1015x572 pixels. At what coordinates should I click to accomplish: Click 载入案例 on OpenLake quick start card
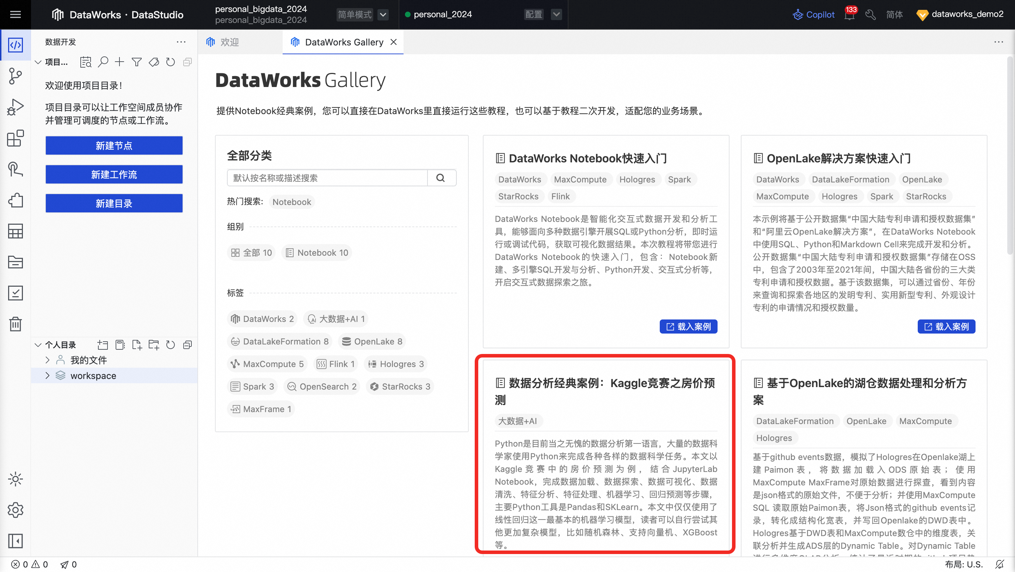click(946, 327)
